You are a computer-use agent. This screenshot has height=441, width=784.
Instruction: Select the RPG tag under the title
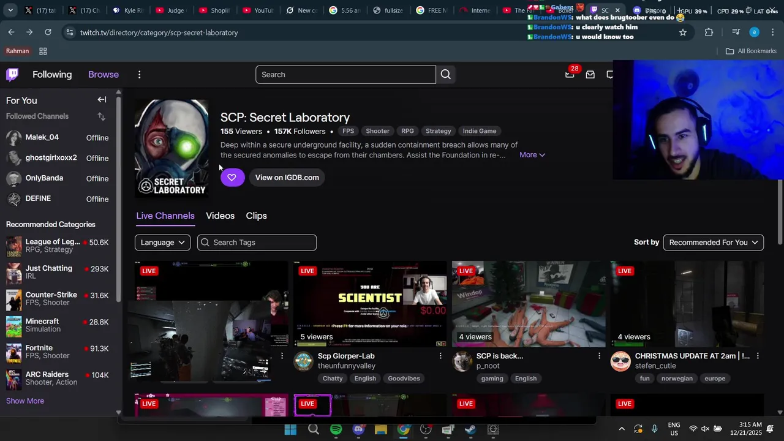tap(407, 131)
